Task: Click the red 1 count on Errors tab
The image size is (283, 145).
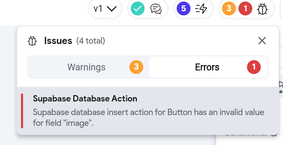Action: click(x=254, y=67)
